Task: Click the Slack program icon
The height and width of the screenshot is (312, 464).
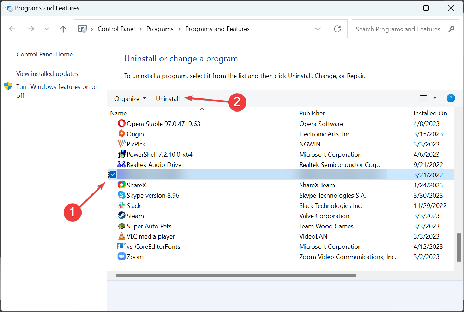Action: click(121, 205)
